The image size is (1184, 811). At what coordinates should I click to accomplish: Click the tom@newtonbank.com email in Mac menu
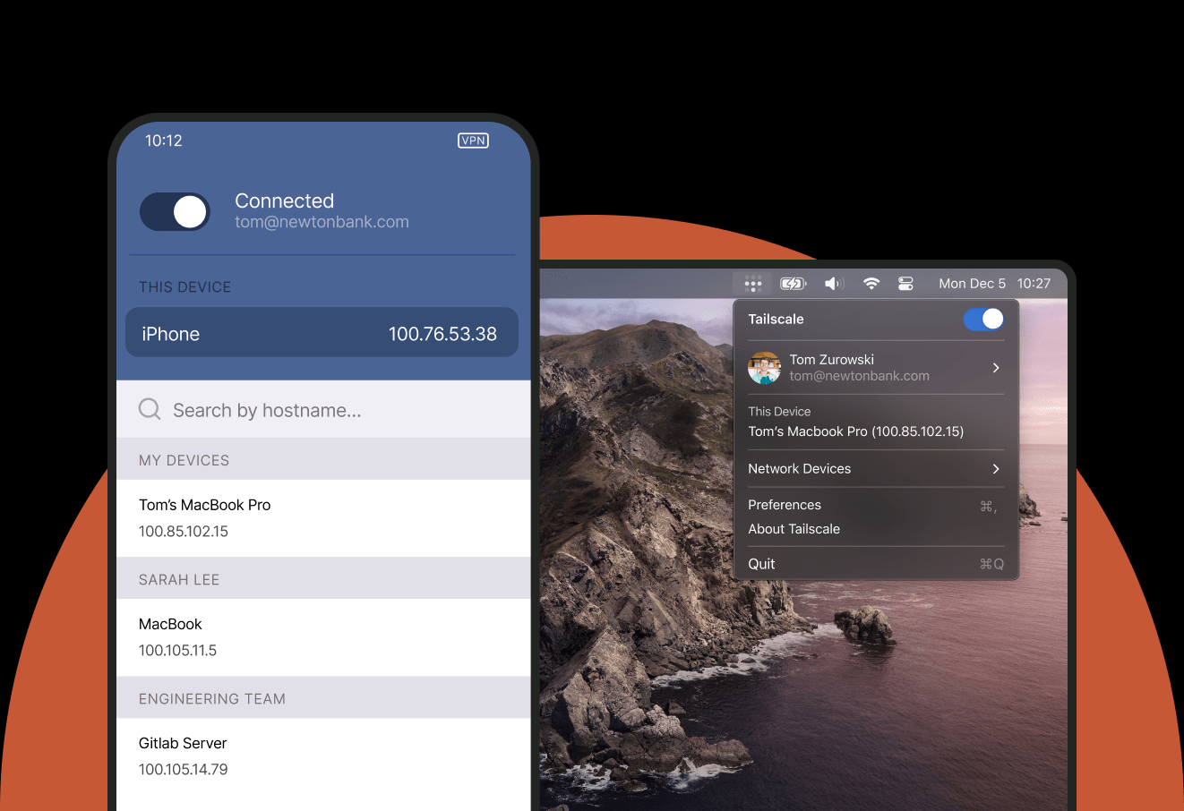(x=860, y=377)
